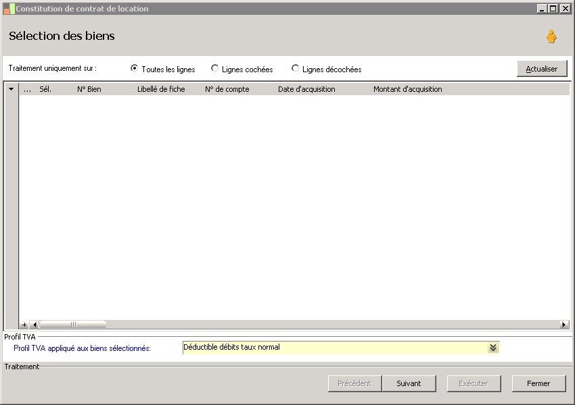This screenshot has height=405, width=575.
Task: Minimize the contract window
Action: point(542,9)
